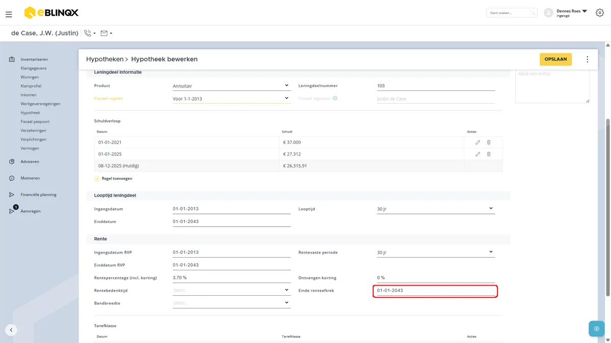
Task: Click the mail envelope icon
Action: pyautogui.click(x=104, y=34)
